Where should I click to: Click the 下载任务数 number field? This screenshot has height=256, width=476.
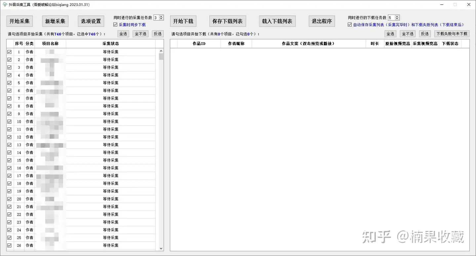(391, 18)
